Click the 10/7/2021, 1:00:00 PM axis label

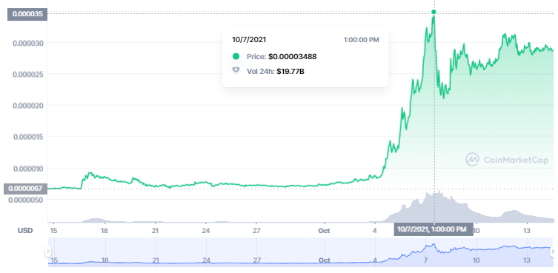tap(433, 229)
